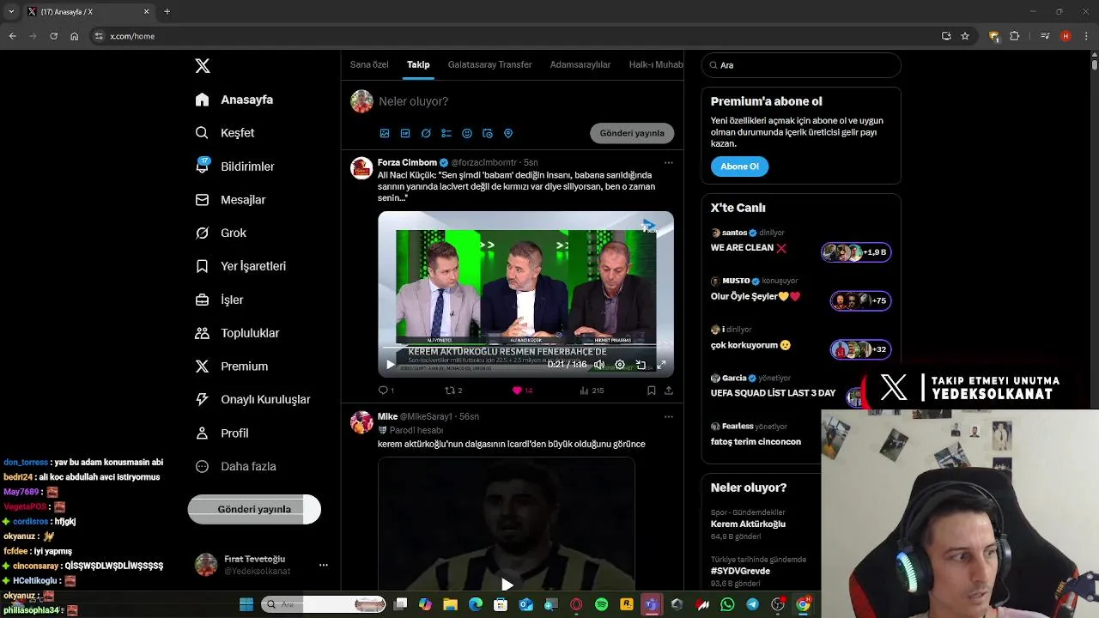This screenshot has height=618, width=1099.
Task: Play the Forza Cimbom video
Action: [x=391, y=365]
